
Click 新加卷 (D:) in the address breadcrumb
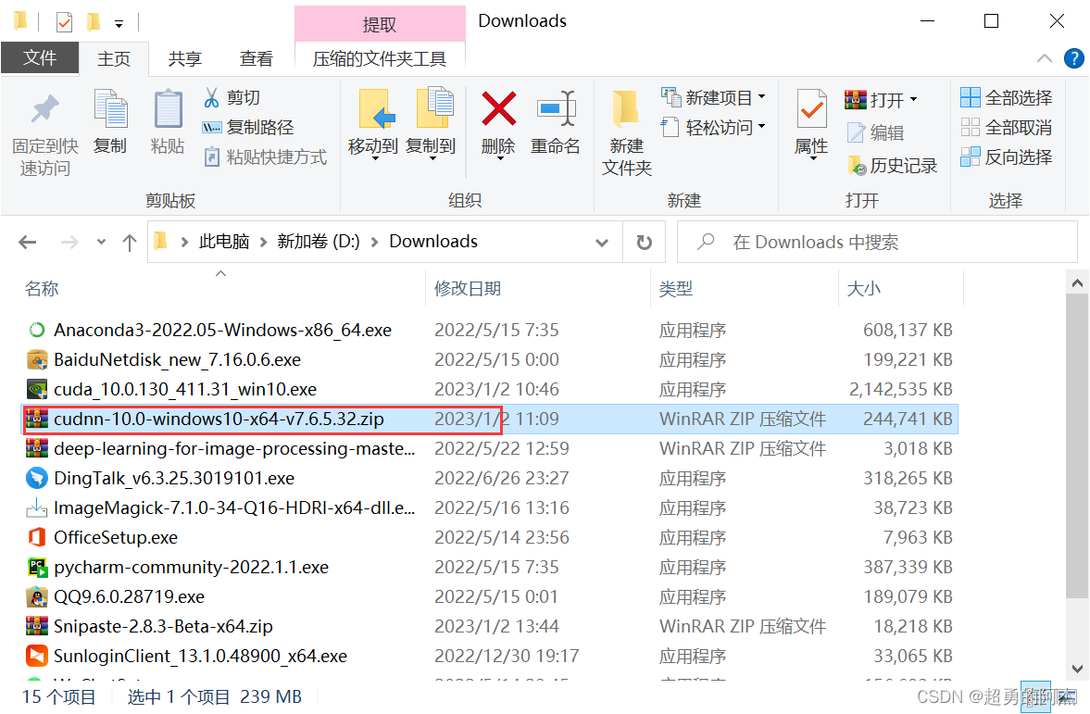(319, 242)
